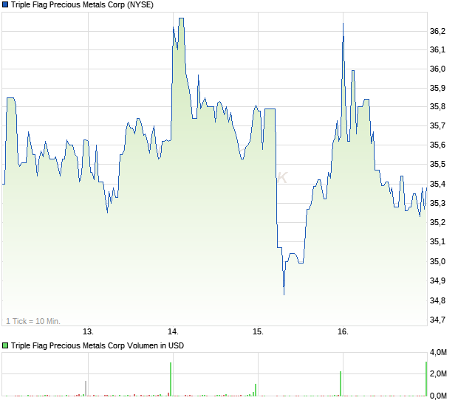Click the tall green volume bar at the 14. mark
This screenshot has height=403, width=458.
point(171,379)
